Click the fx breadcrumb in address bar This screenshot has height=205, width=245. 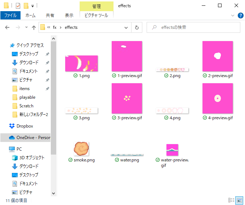click(x=54, y=27)
